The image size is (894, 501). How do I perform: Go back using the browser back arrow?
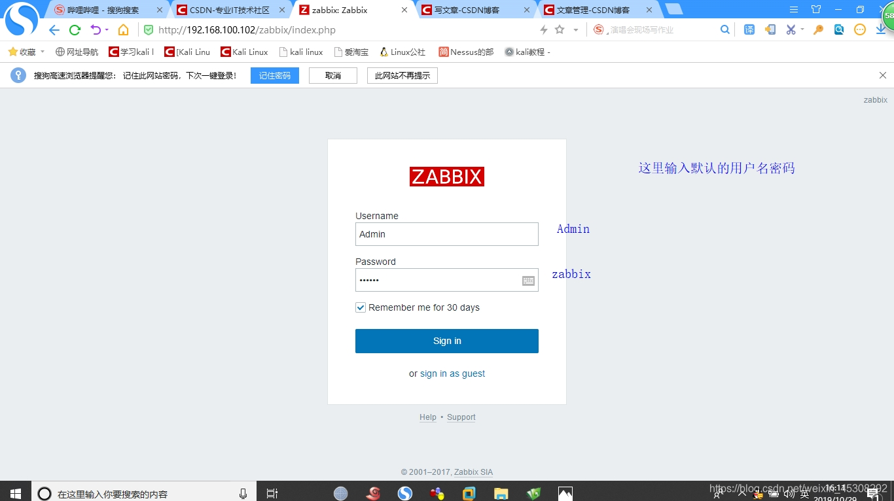(x=54, y=30)
